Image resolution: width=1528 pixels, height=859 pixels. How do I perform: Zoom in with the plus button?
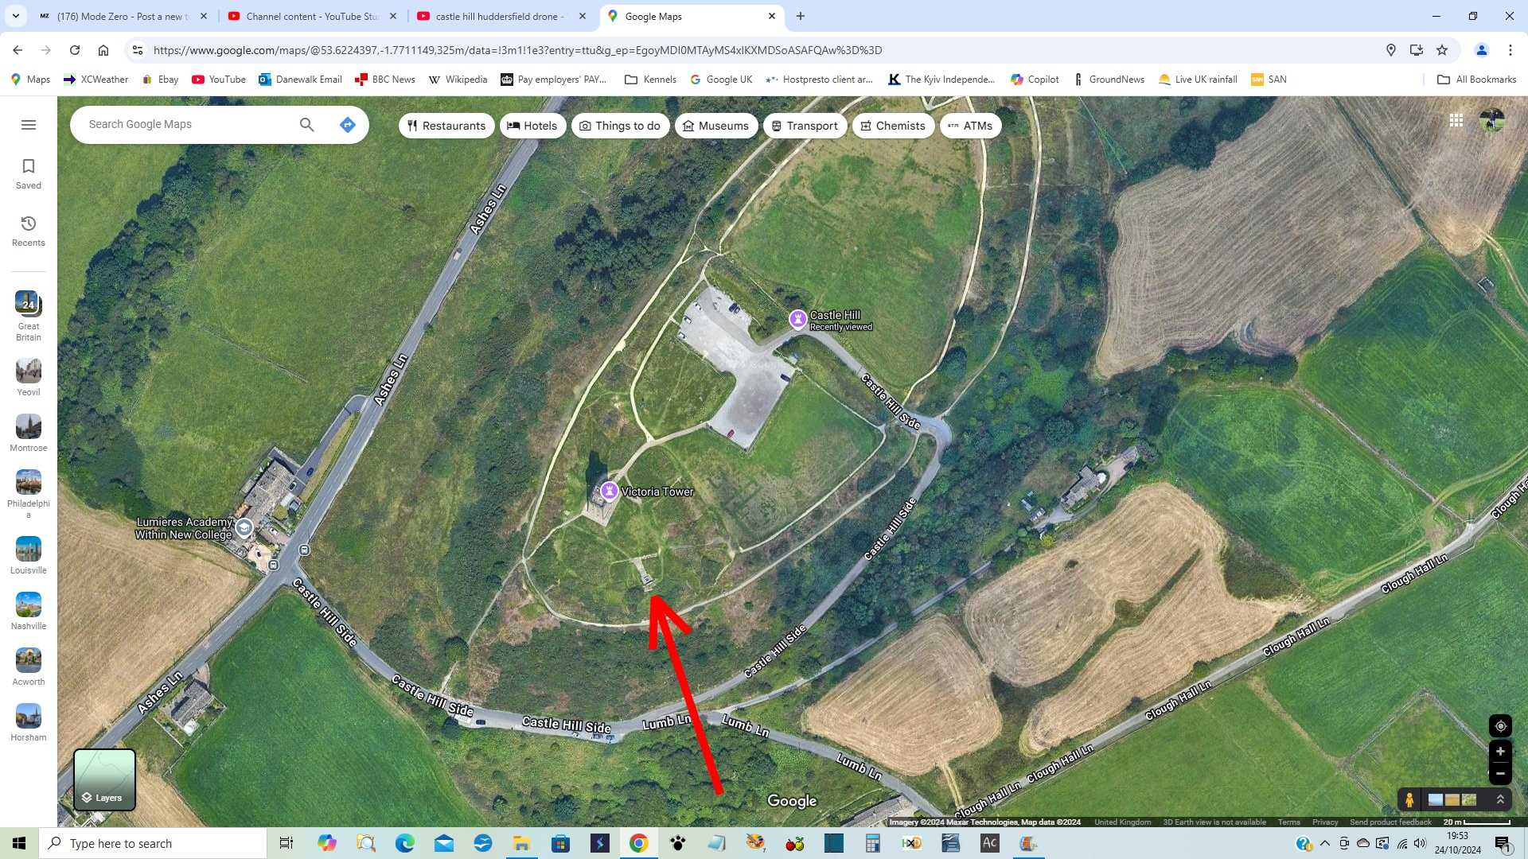click(1500, 752)
